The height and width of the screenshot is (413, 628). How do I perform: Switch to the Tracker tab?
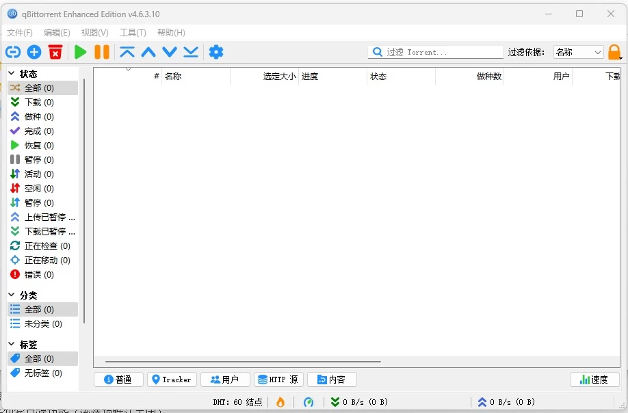click(171, 379)
